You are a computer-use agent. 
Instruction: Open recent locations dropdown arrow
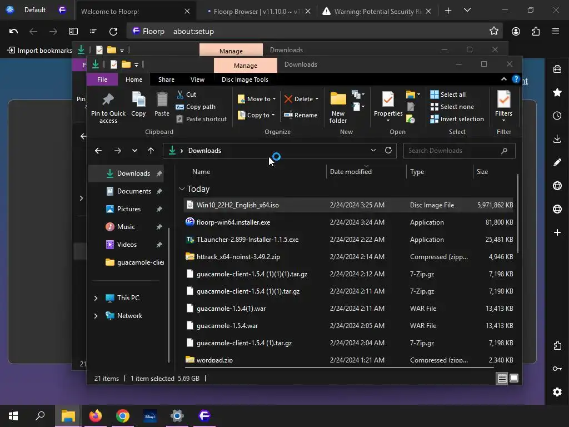point(134,150)
